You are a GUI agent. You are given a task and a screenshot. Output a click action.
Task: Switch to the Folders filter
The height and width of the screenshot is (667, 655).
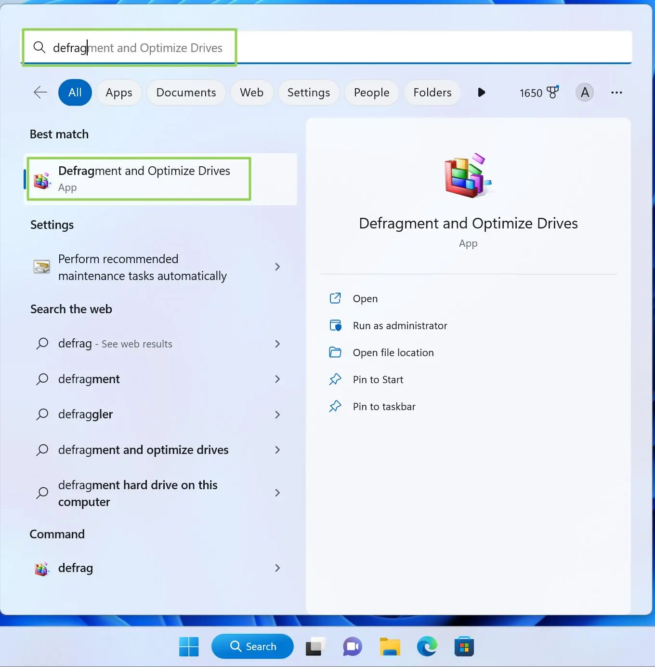coord(432,92)
